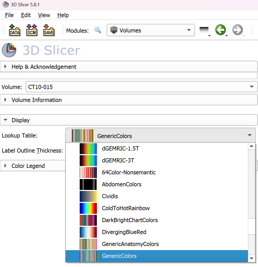The height and width of the screenshot is (267, 258).
Task: Open the CT10-015 volume selector
Action: click(141, 87)
